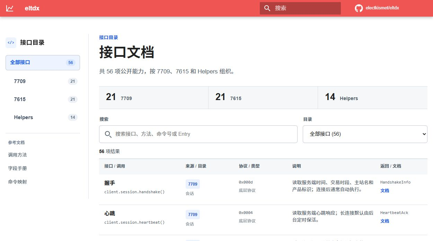433x241 pixels.
Task: Click the 参考文档 section label
Action: click(x=16, y=142)
